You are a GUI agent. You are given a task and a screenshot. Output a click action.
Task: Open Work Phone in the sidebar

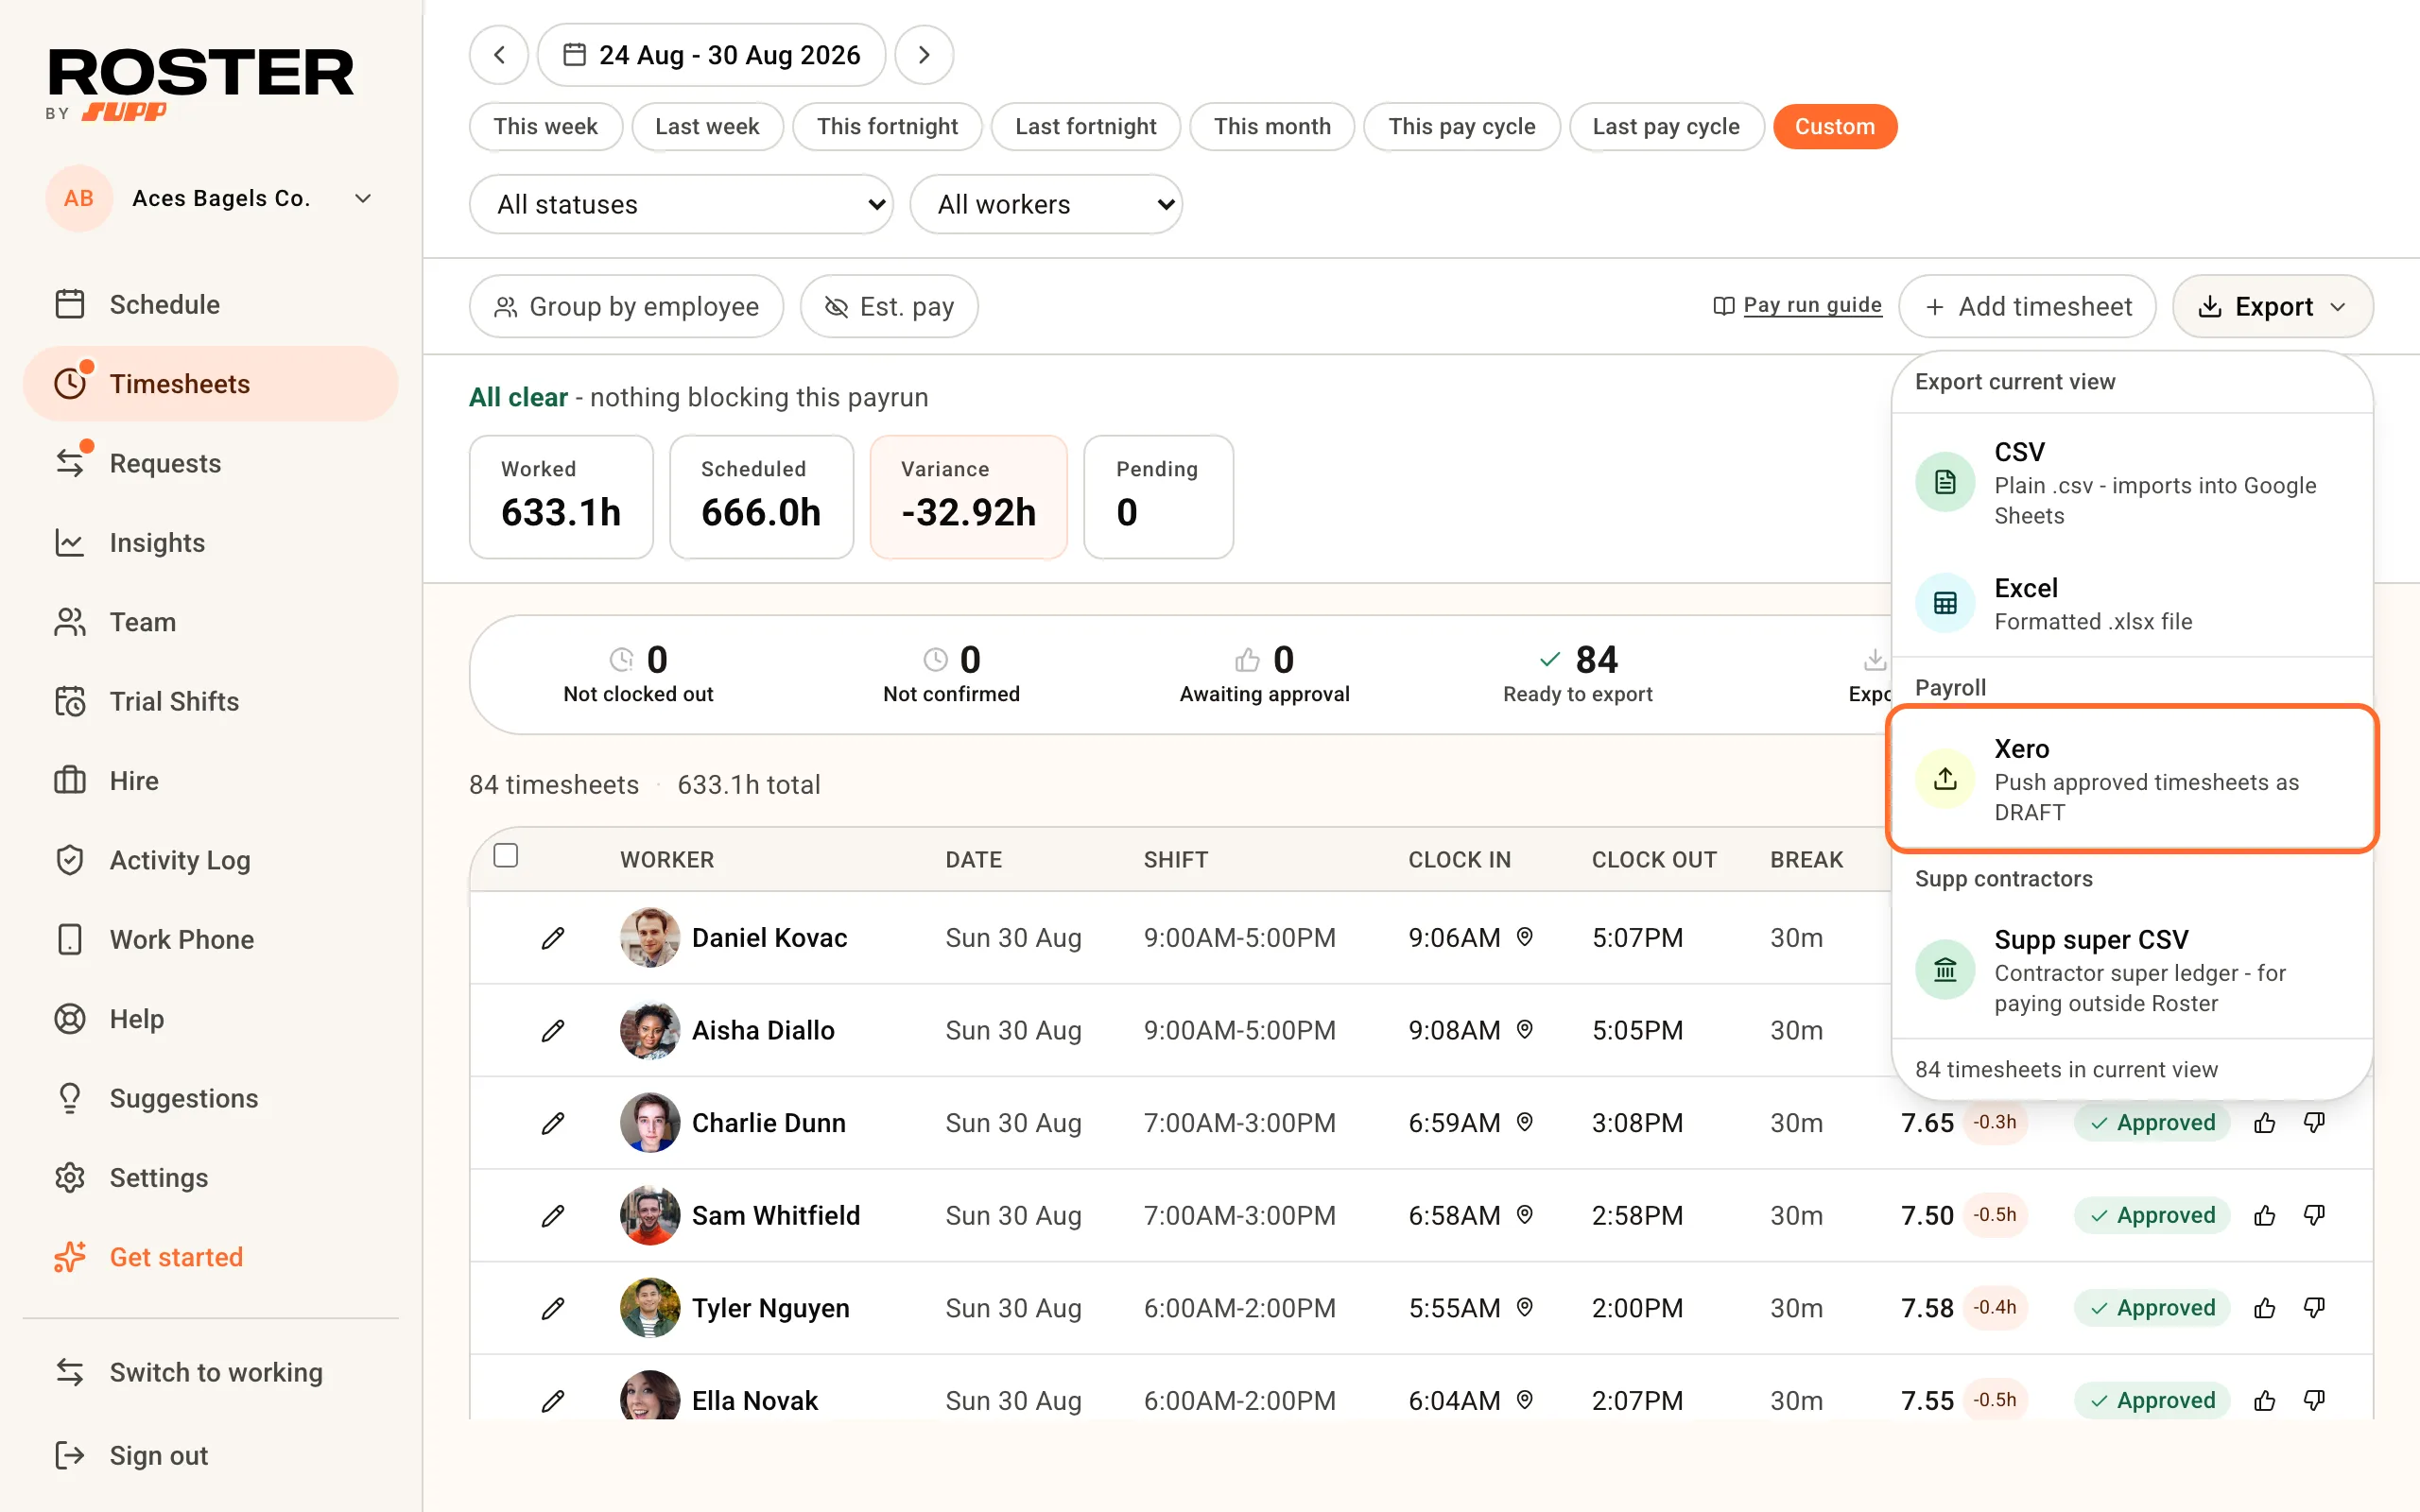click(210, 939)
